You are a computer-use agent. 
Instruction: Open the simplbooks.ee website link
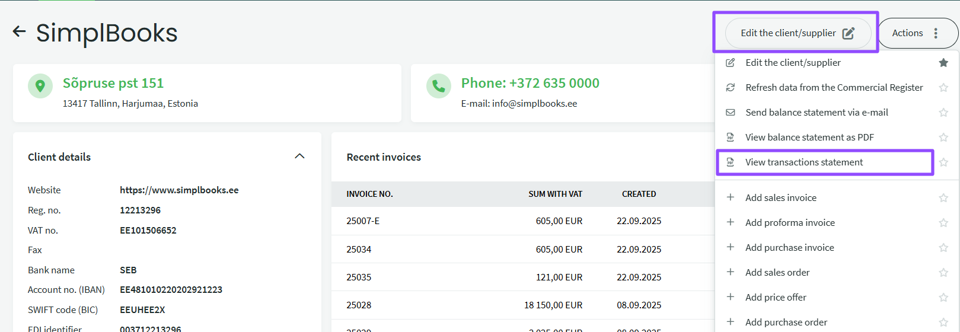pyautogui.click(x=179, y=190)
